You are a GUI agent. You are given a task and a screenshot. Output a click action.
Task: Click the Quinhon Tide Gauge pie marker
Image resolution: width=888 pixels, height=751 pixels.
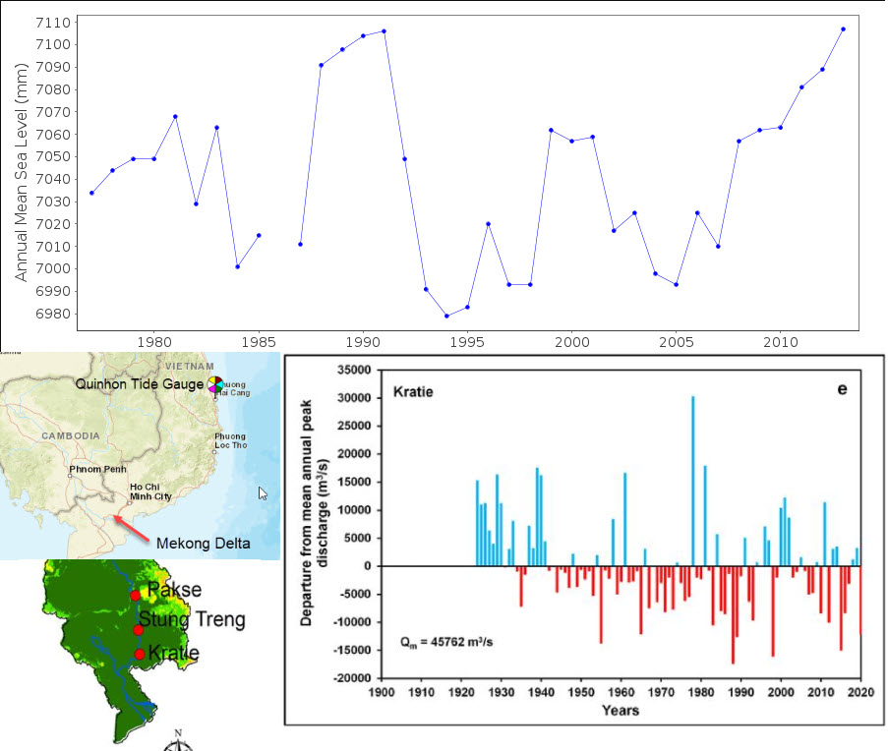(x=215, y=384)
